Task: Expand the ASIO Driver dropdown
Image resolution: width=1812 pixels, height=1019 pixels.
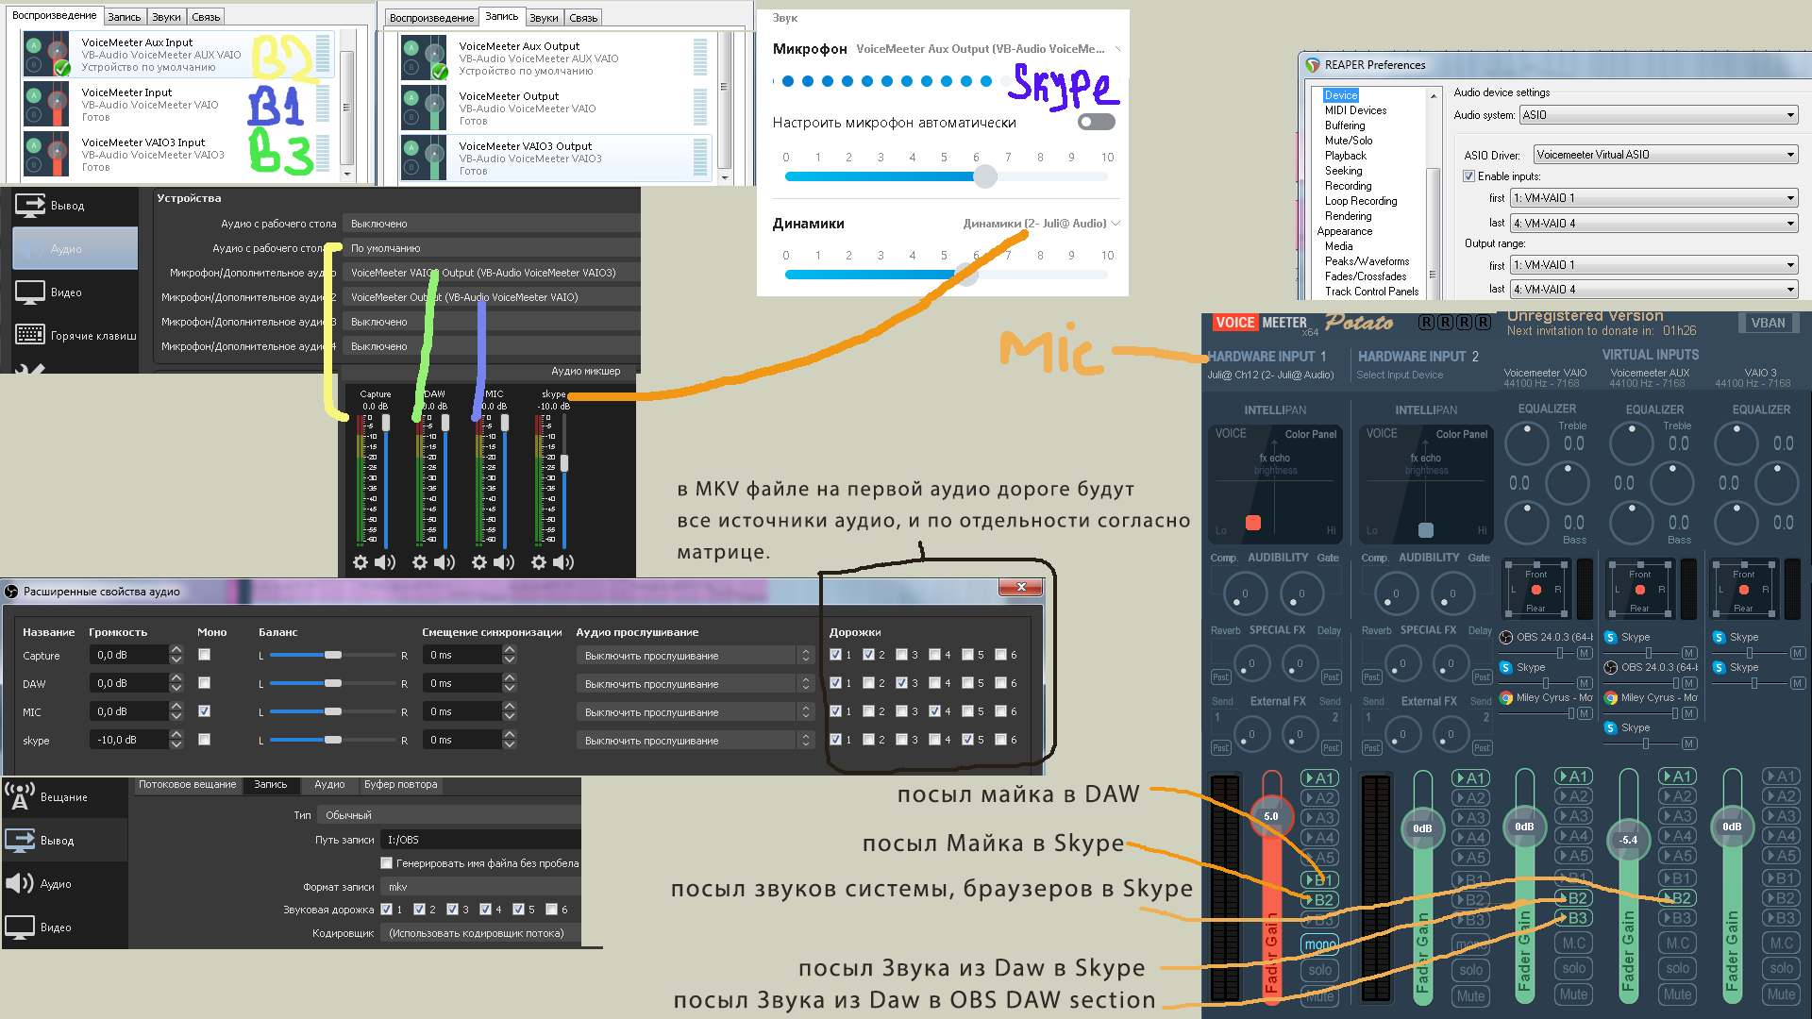Action: coord(1665,155)
